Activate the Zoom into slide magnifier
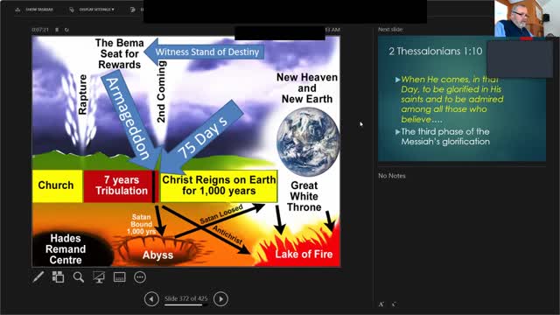The width and height of the screenshot is (560, 315). (79, 277)
